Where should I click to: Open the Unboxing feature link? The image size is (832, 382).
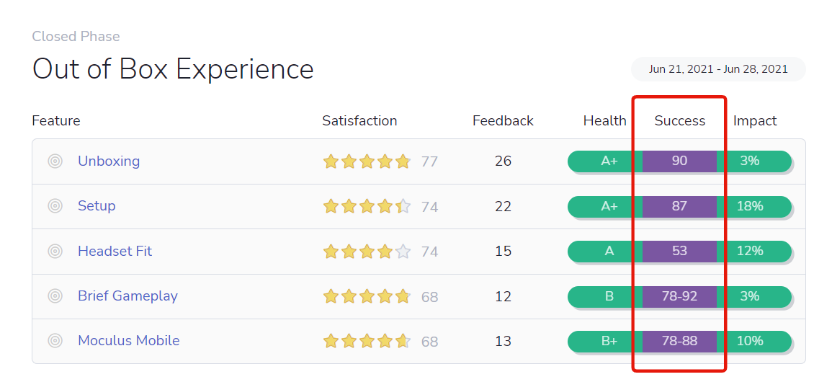pos(109,161)
